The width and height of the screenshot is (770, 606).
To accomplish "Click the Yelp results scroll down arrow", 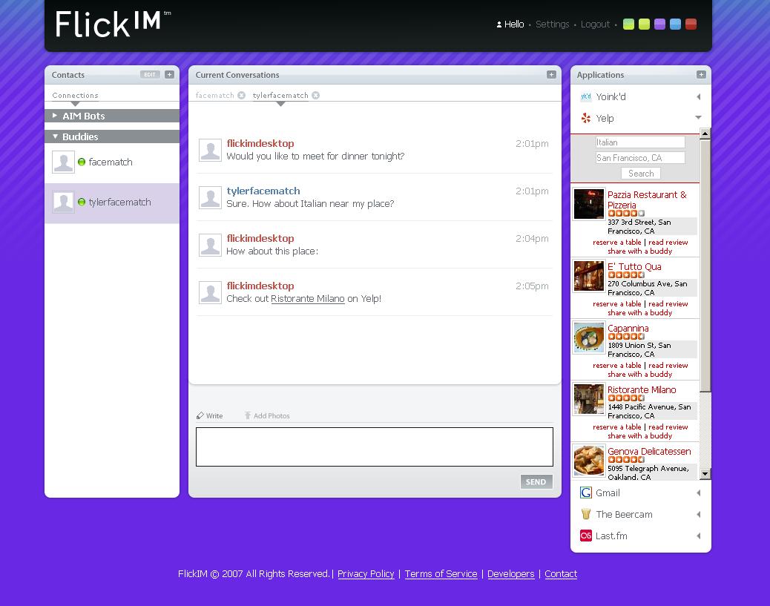I will click(x=705, y=474).
